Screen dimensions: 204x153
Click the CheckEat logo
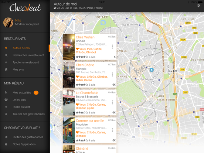click(25, 7)
